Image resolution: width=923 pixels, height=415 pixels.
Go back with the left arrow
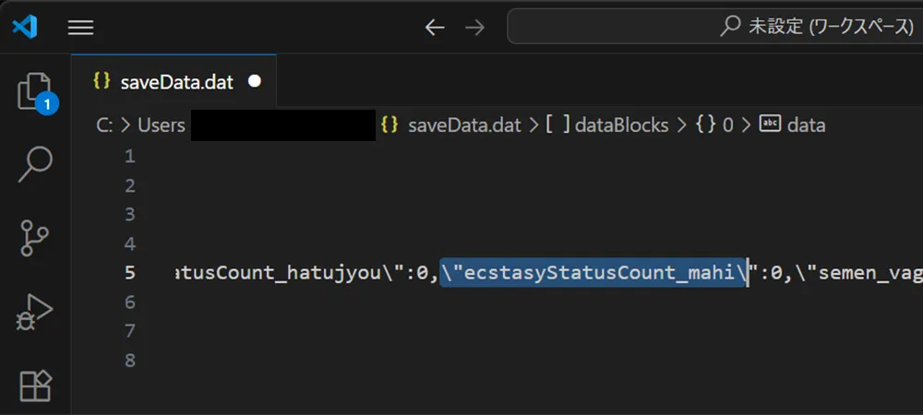tap(435, 28)
